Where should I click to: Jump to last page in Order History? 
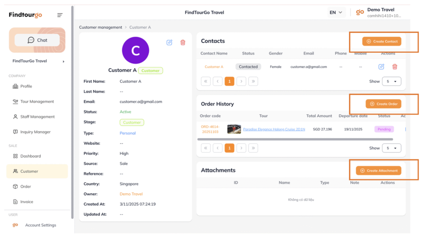[x=253, y=148]
